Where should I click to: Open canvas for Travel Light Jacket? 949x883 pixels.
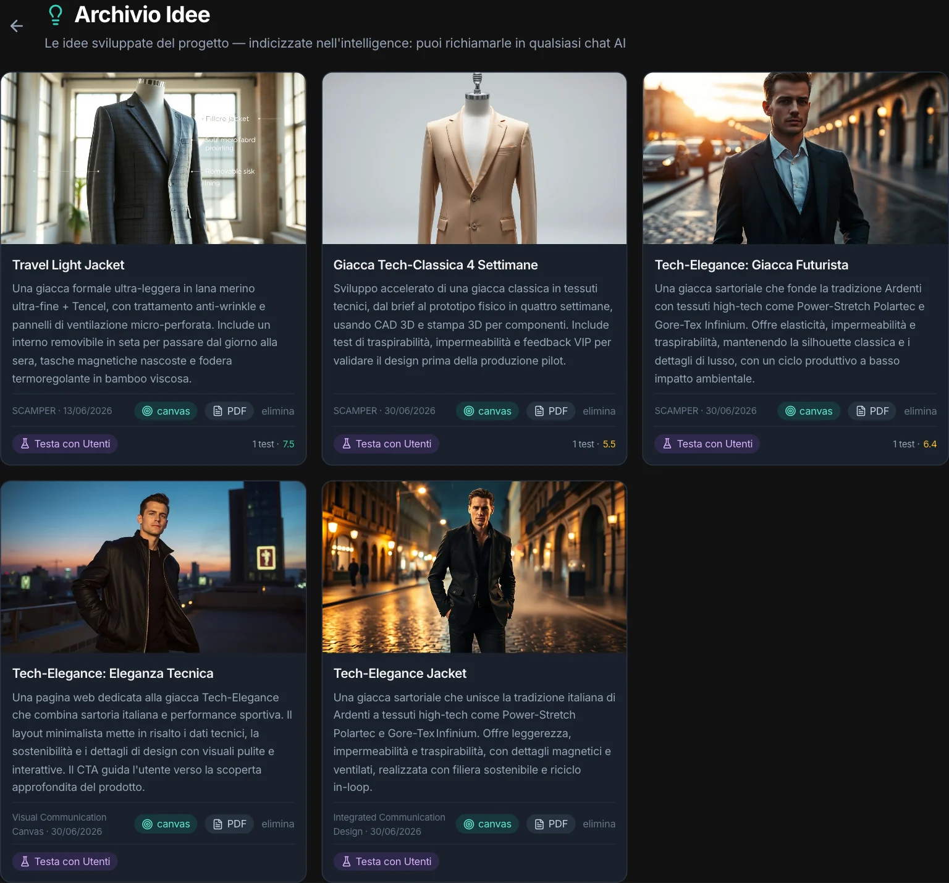(x=166, y=411)
